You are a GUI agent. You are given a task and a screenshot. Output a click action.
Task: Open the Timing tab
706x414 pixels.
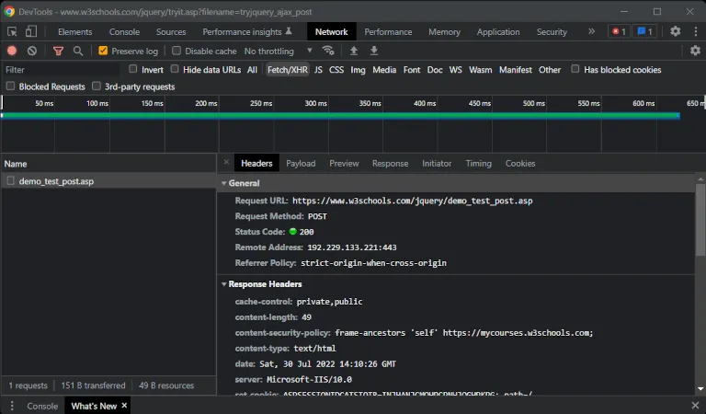pyautogui.click(x=478, y=163)
